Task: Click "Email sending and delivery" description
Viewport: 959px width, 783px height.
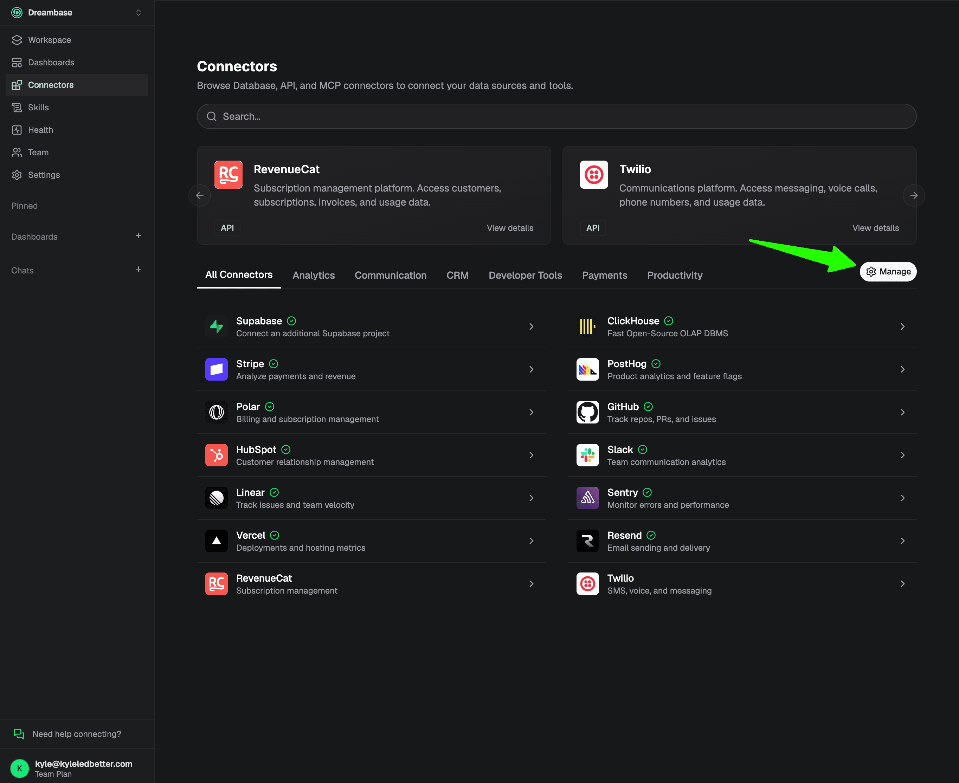Action: (x=658, y=548)
